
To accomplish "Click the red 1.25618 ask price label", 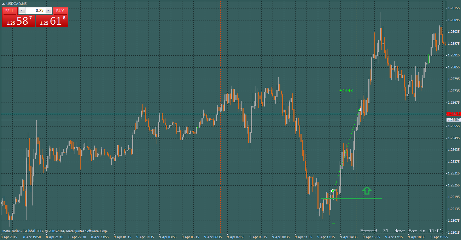I will (x=454, y=113).
